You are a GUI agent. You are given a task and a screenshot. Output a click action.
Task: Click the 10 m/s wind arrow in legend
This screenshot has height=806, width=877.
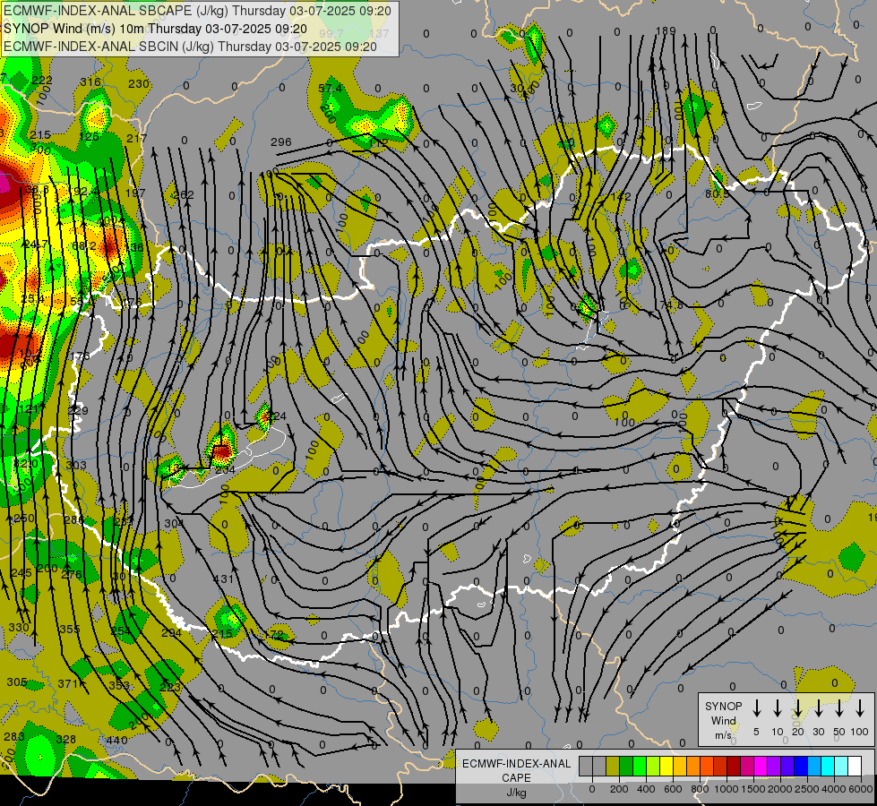pyautogui.click(x=777, y=708)
